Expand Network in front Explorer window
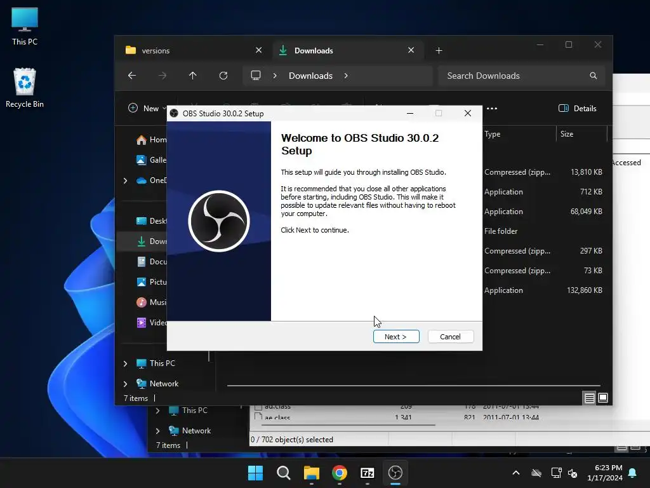650x488 pixels. point(125,384)
